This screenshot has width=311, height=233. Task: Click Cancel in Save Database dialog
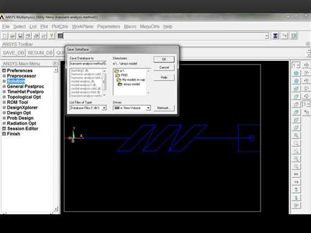click(164, 67)
